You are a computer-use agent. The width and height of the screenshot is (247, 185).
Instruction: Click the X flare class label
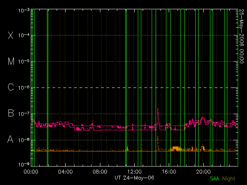[x=11, y=35]
